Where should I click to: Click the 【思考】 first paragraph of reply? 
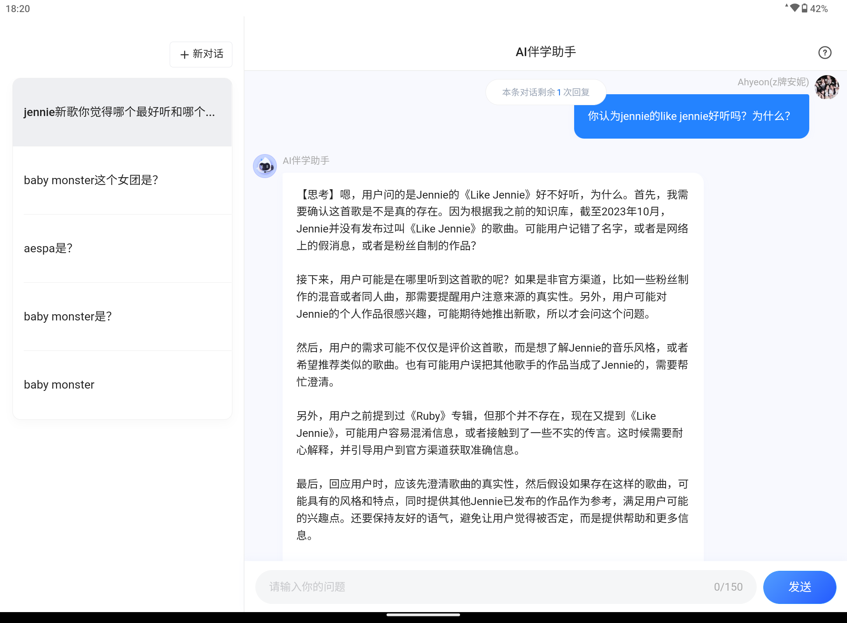[x=492, y=220]
